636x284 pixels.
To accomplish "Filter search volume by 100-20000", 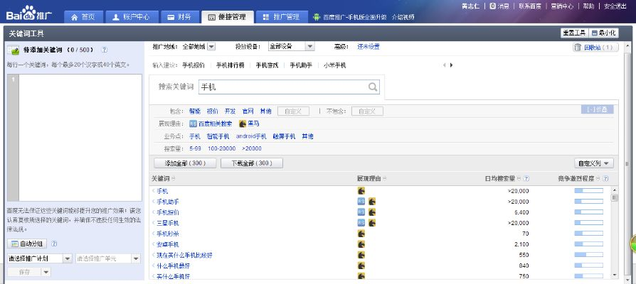I will (221, 148).
